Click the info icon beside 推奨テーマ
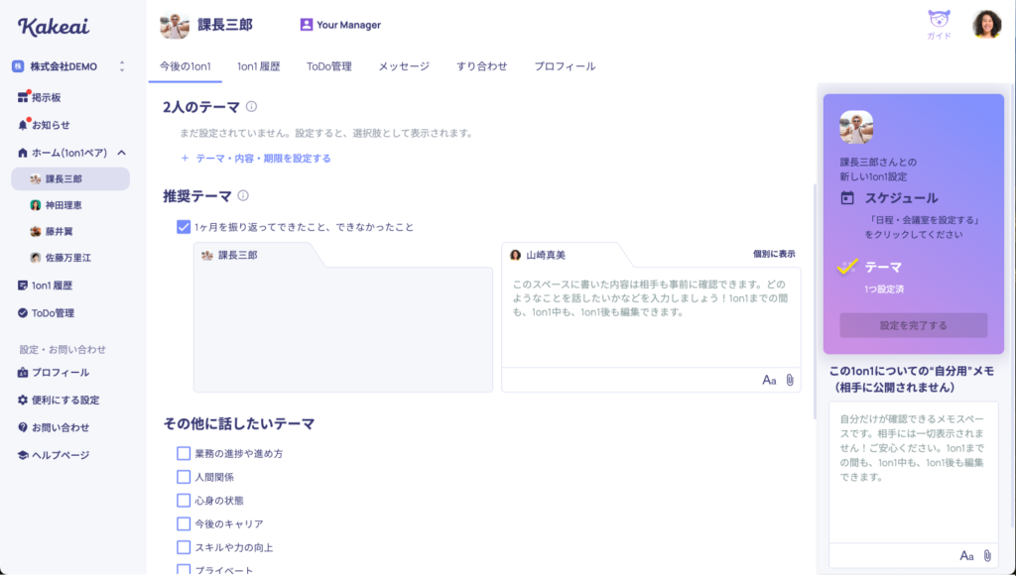 pos(243,195)
